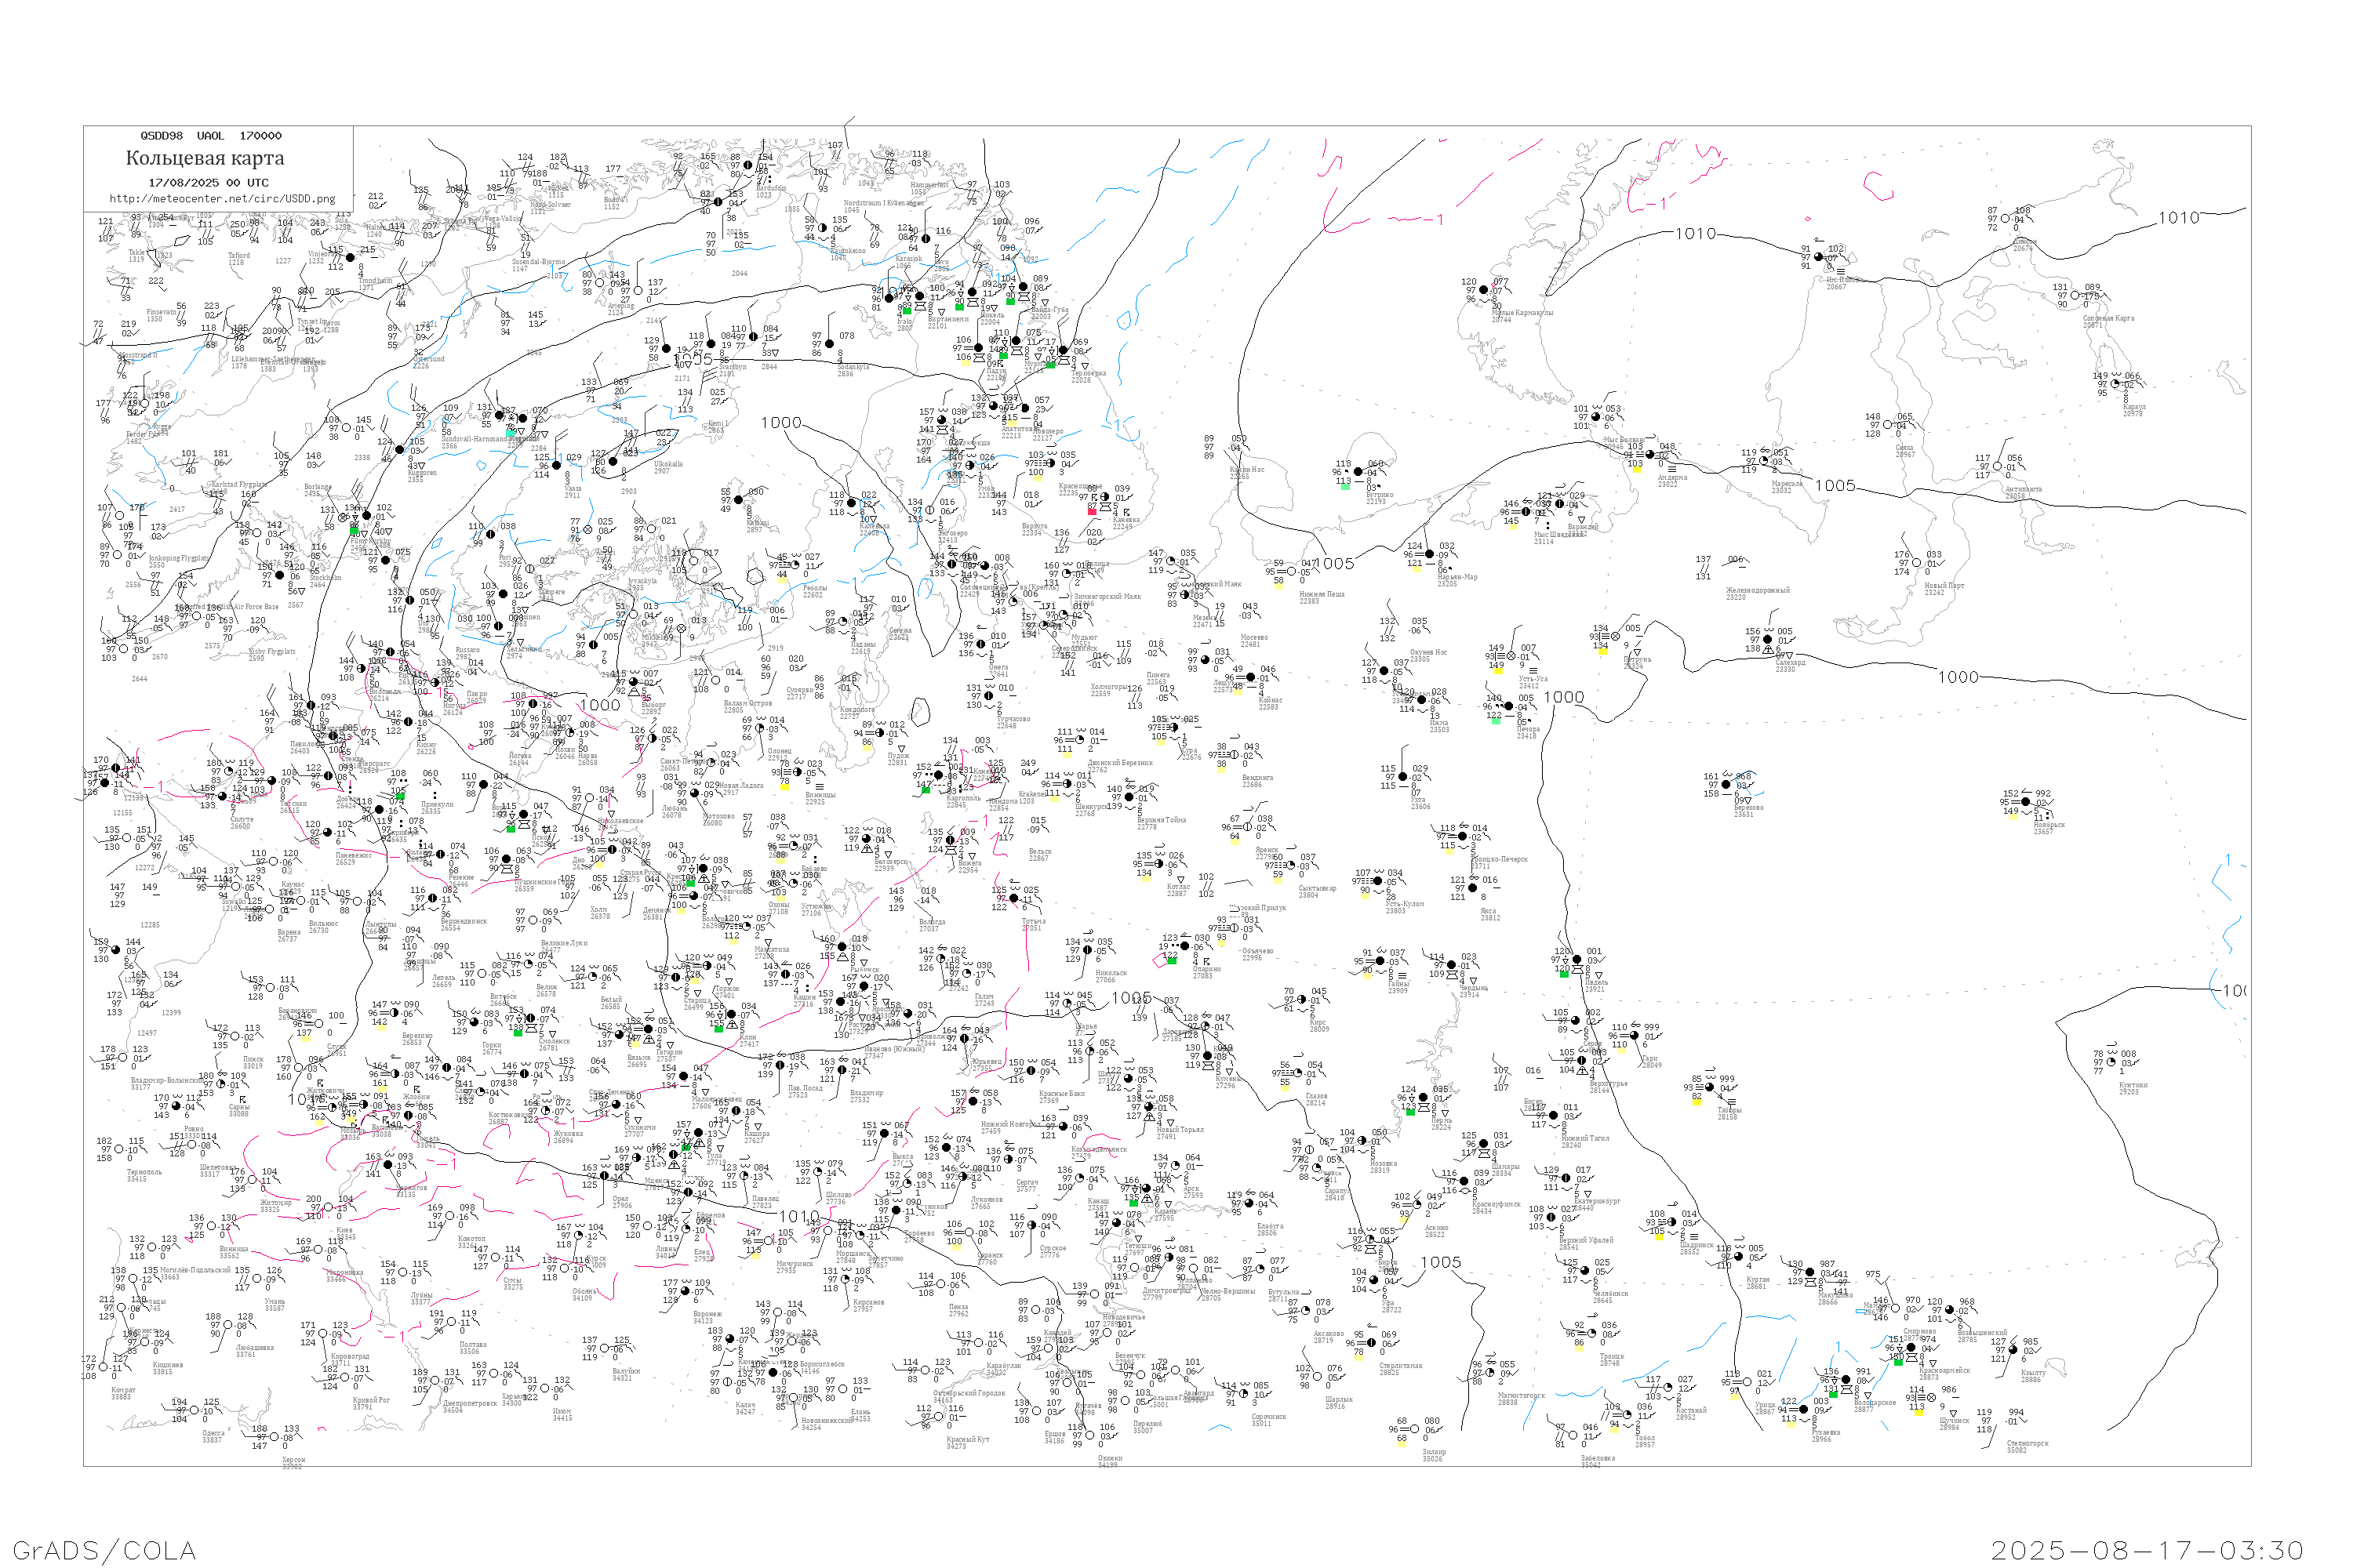Click the GrADS/COLA credit text
Image resolution: width=2353 pixels, height=1568 pixels.
(x=104, y=1549)
